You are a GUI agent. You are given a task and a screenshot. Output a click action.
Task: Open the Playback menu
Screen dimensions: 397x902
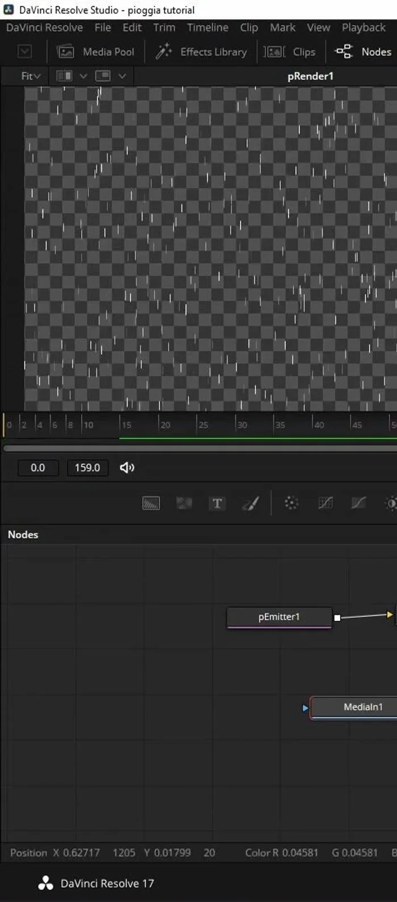pos(363,27)
